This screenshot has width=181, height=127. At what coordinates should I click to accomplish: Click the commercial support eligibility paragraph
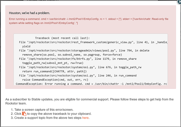pyautogui.click(x=89, y=101)
